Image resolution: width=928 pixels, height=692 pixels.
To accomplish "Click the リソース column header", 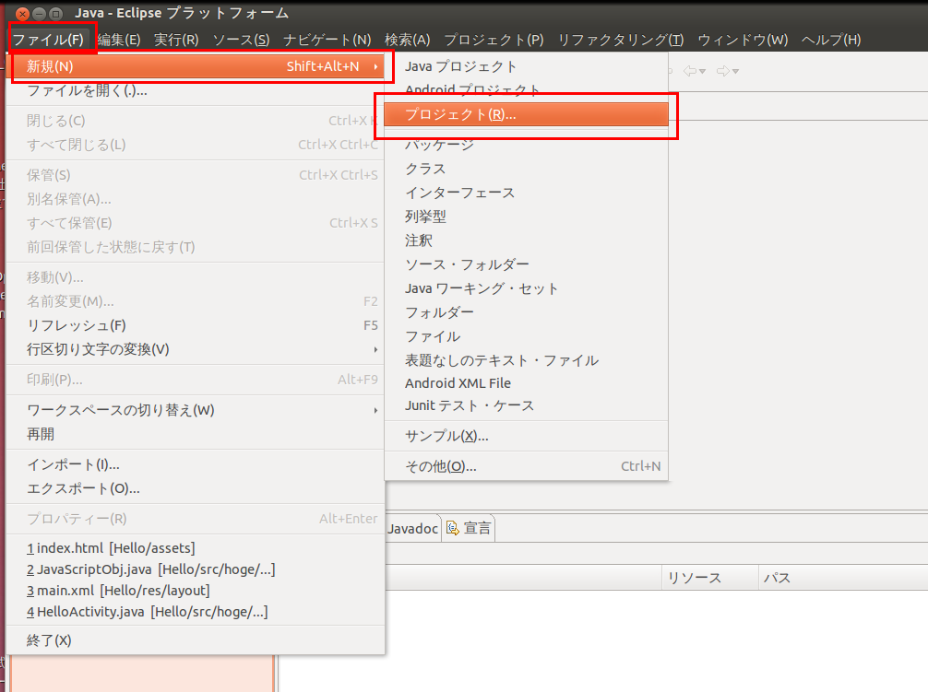I will pyautogui.click(x=709, y=578).
